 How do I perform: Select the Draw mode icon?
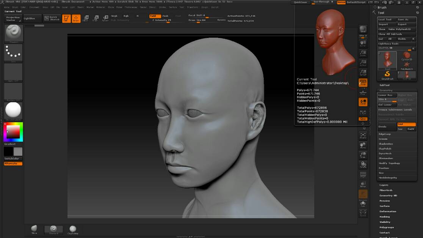tap(76, 19)
